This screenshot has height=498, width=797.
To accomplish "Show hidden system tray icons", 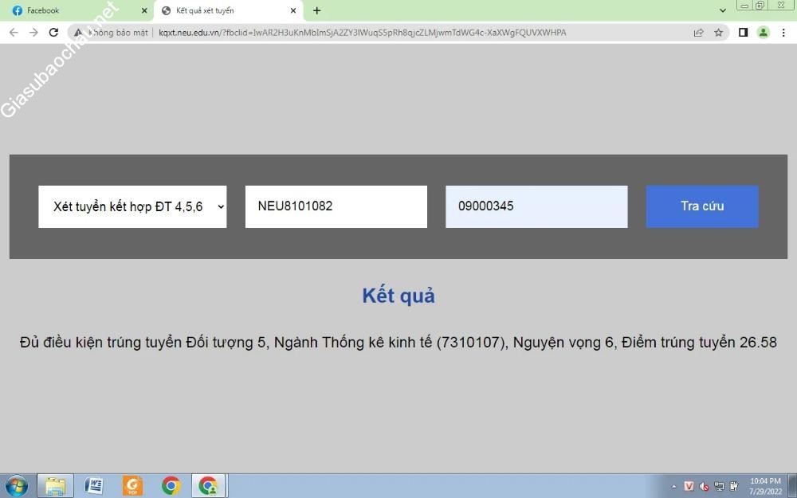I will click(674, 486).
